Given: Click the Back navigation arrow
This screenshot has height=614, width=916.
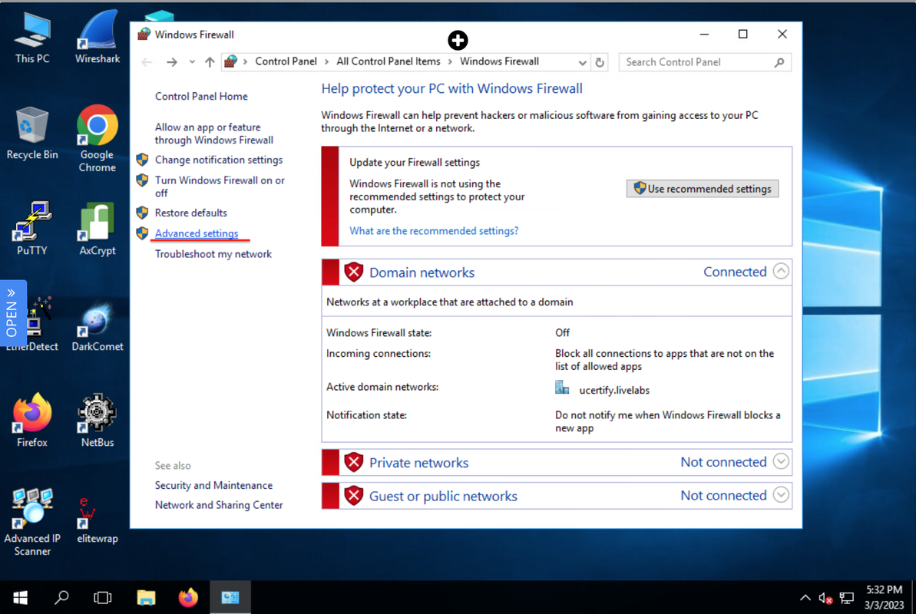Looking at the screenshot, I should pos(147,62).
